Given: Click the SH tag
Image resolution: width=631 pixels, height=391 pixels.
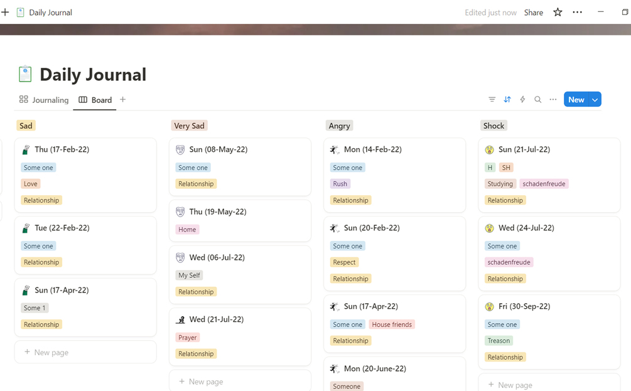Looking at the screenshot, I should tap(506, 168).
